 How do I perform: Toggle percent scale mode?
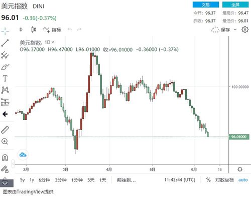(208, 179)
